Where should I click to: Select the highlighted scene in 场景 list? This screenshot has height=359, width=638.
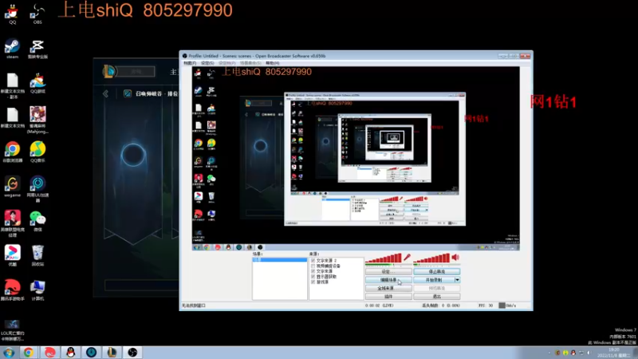(x=280, y=260)
